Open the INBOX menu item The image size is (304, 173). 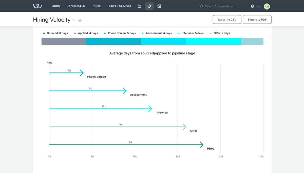tap(96, 6)
